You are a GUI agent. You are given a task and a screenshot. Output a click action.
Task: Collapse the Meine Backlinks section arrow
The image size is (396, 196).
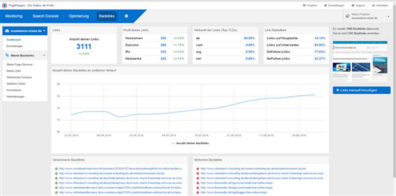(44, 56)
